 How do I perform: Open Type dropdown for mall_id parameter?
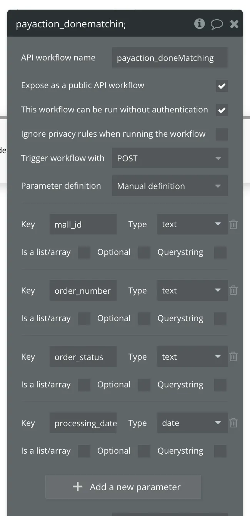pyautogui.click(x=192, y=224)
